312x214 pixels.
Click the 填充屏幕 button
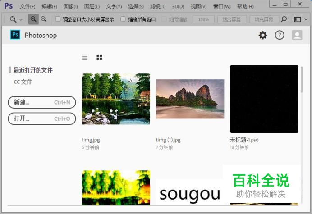pos(264,19)
